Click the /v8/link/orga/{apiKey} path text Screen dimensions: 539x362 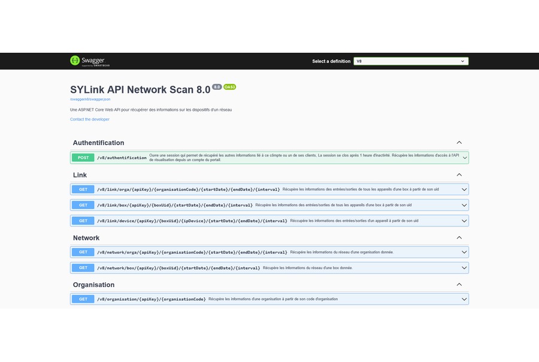pos(189,189)
